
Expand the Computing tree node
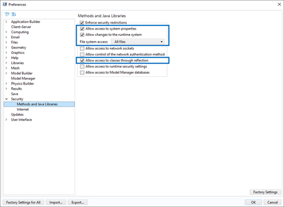[6, 32]
